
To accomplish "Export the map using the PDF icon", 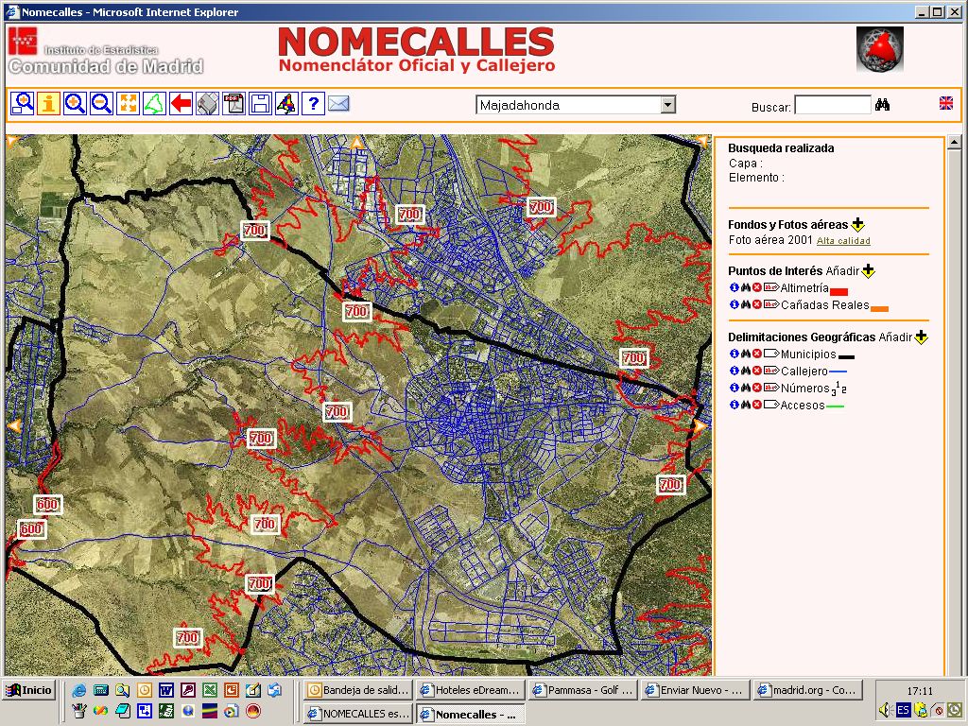I will pyautogui.click(x=233, y=103).
